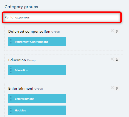Image resolution: width=129 pixels, height=117 pixels.
Task: Click the Group label after Deferred compensation
Action: coord(56,32)
